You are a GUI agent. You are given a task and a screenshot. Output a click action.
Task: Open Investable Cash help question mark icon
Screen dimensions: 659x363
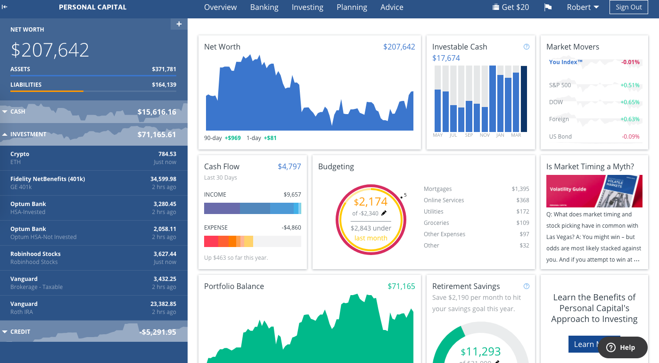(527, 47)
